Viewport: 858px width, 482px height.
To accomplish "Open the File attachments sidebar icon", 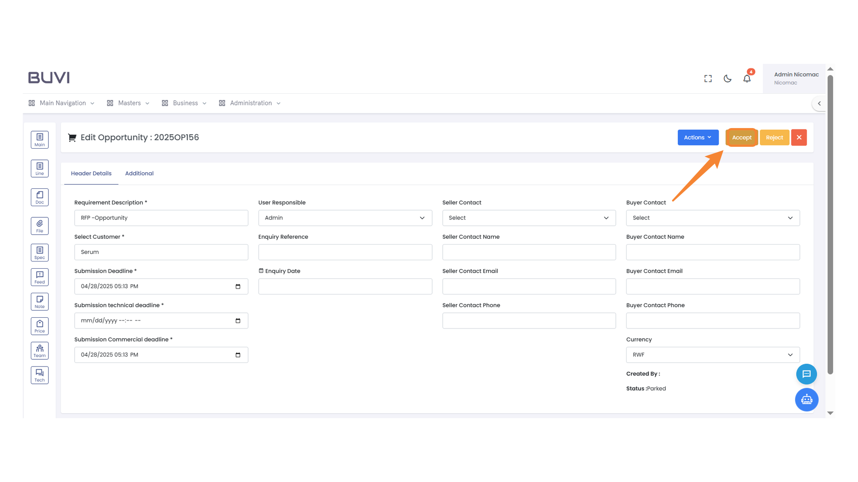I will click(x=39, y=226).
